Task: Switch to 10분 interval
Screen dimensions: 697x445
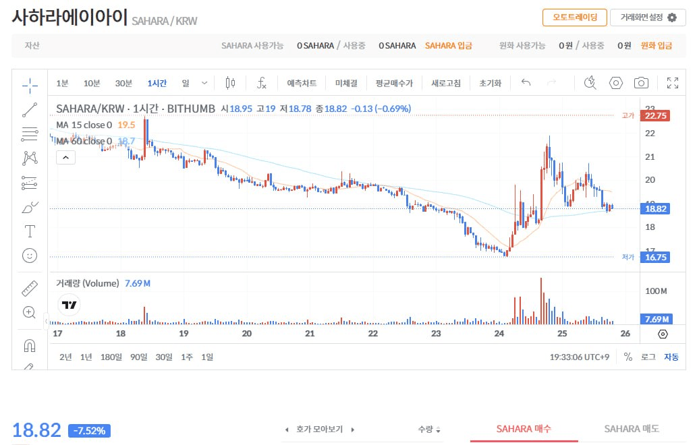Action: click(x=92, y=83)
